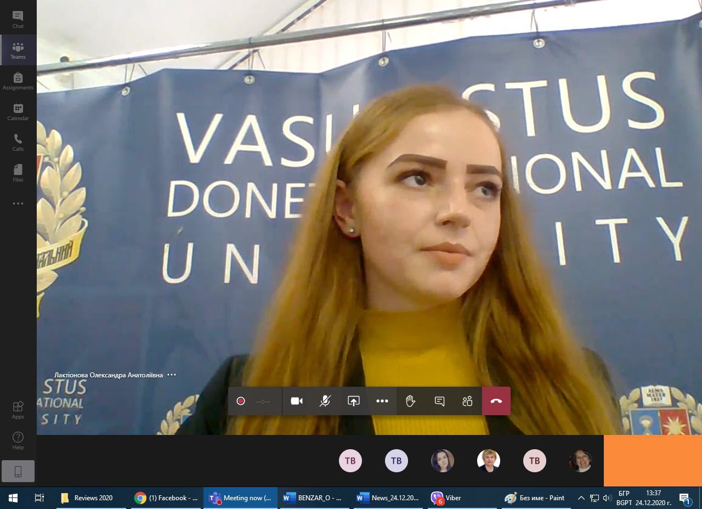Open the Chat section in Teams sidebar
702x509 pixels.
point(18,19)
